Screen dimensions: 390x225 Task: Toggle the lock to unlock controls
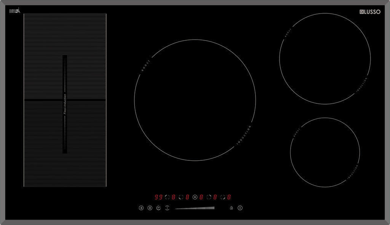pyautogui.click(x=231, y=208)
